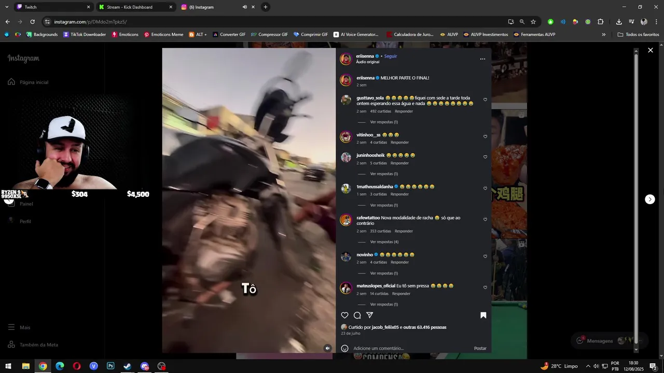Toggle the saved bookmark icon on the post
Viewport: 664px width, 373px height.
(x=483, y=315)
